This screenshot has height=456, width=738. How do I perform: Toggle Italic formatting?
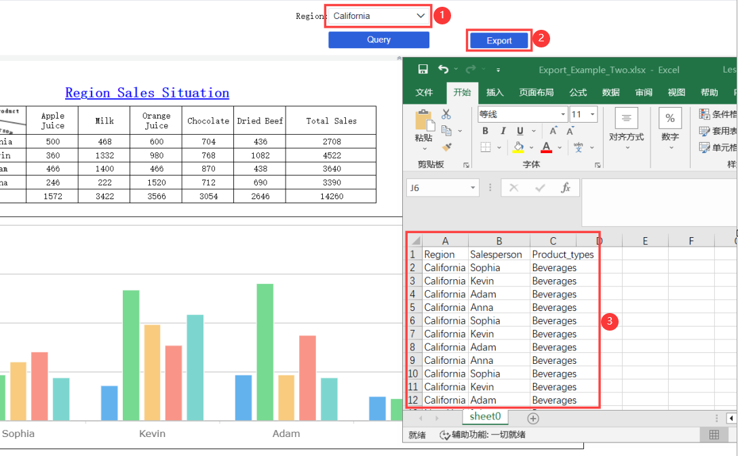(x=503, y=130)
